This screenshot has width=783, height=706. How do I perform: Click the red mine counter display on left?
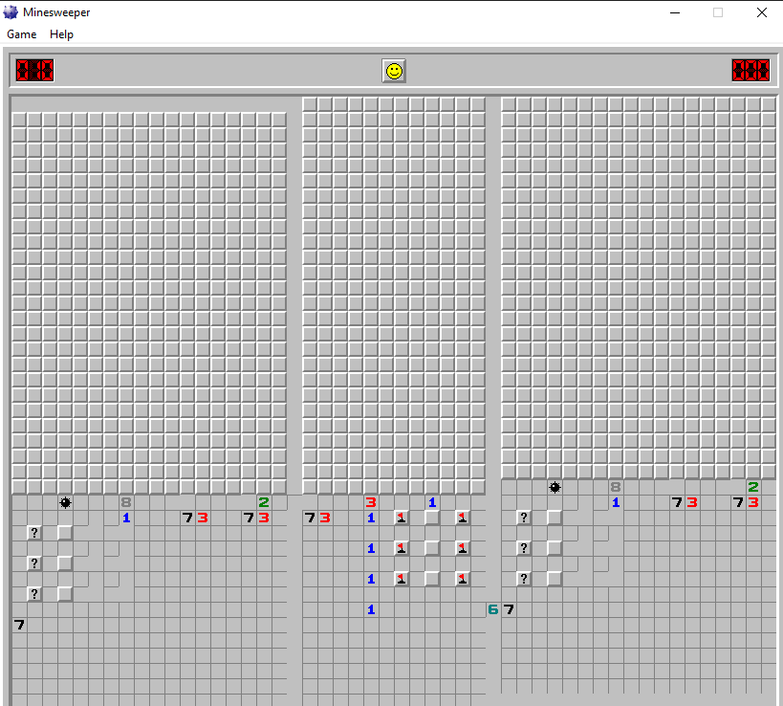[34, 71]
